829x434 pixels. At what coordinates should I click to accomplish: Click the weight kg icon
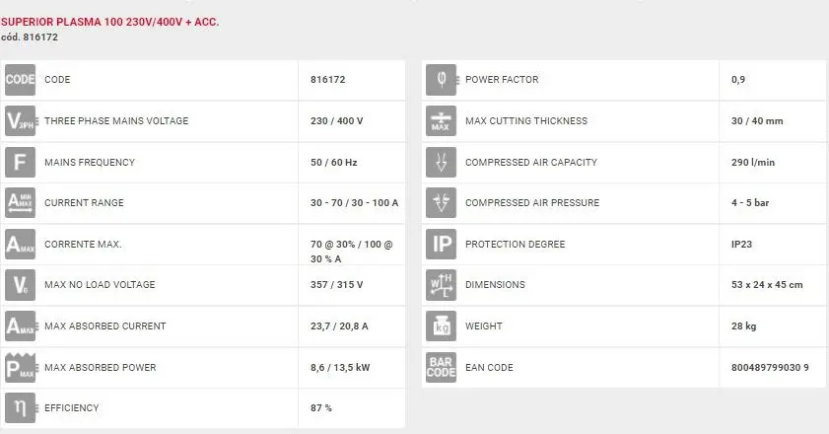[441, 325]
